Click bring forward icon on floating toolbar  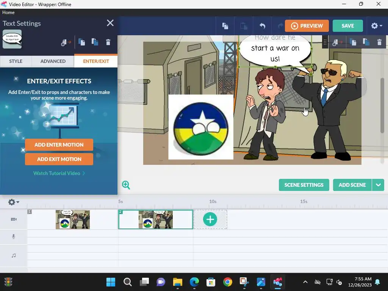[x=354, y=42]
